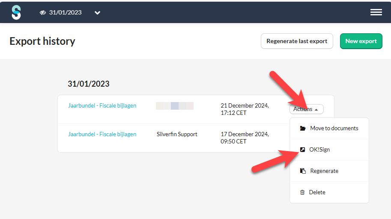Screen dimensions: 391x219
Task: Click the crossed-eye icon beside 31/01/2023
Action: click(43, 12)
